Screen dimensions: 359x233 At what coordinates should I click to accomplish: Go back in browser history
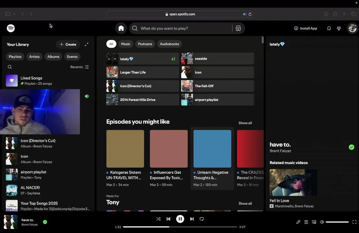[x=23, y=14]
